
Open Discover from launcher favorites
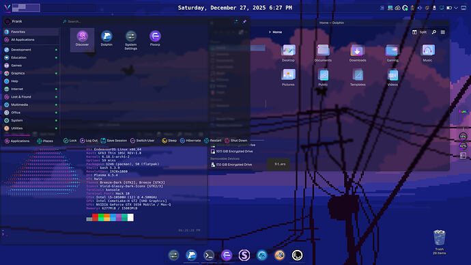coord(82,40)
